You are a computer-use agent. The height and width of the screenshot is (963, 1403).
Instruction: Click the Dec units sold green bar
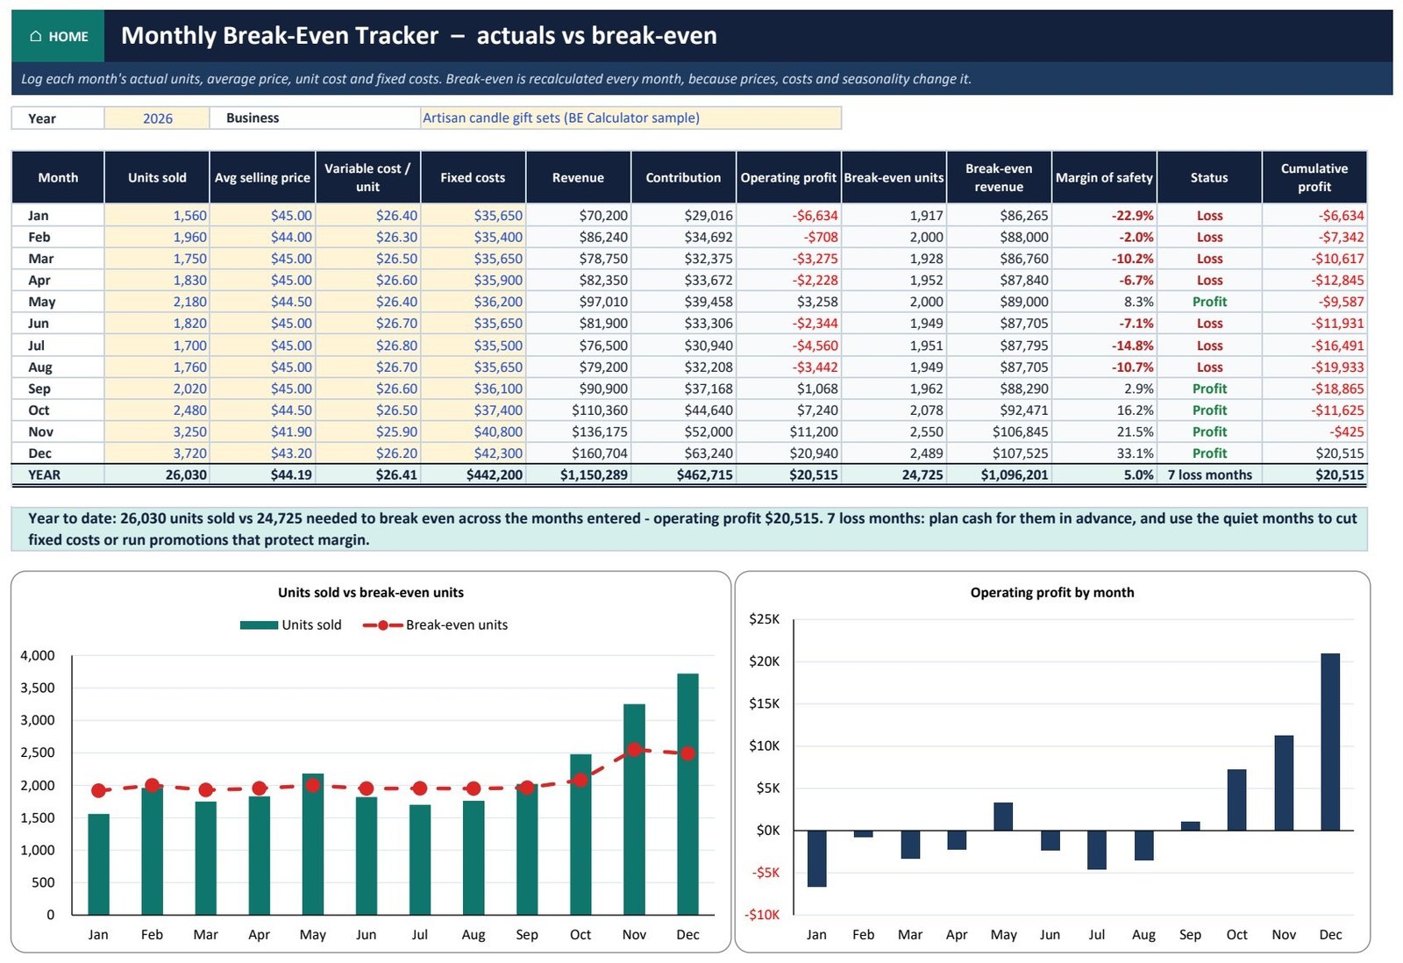pyautogui.click(x=687, y=795)
